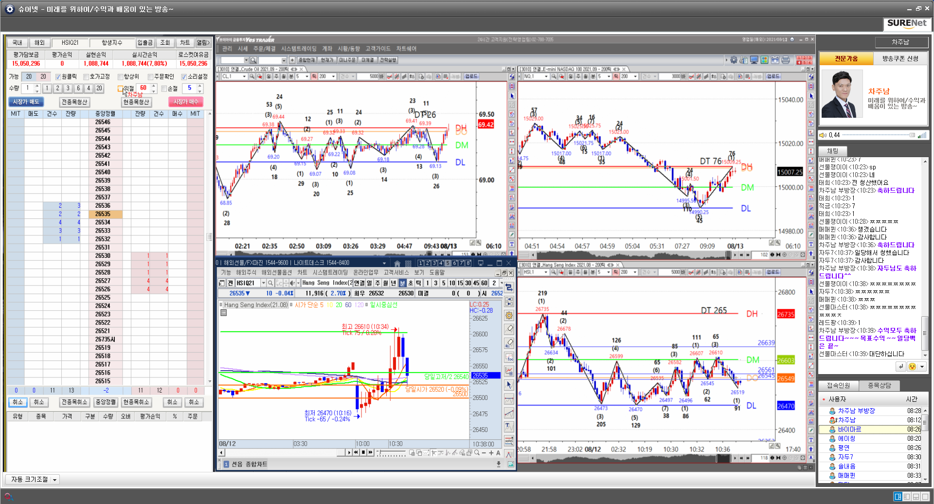Click the settings gear icon in Yes Trader toolbar
Screen dimensions: 934x504
(734, 60)
